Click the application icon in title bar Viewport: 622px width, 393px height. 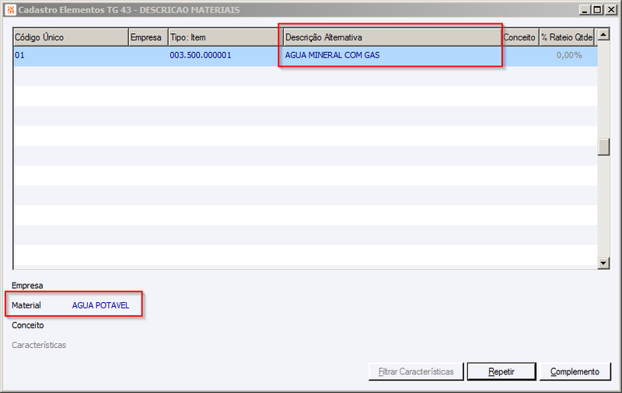coord(10,9)
